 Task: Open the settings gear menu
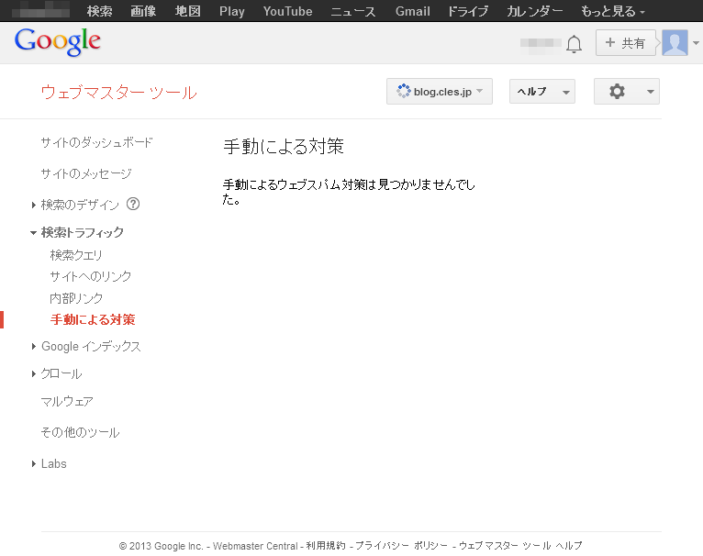click(626, 92)
